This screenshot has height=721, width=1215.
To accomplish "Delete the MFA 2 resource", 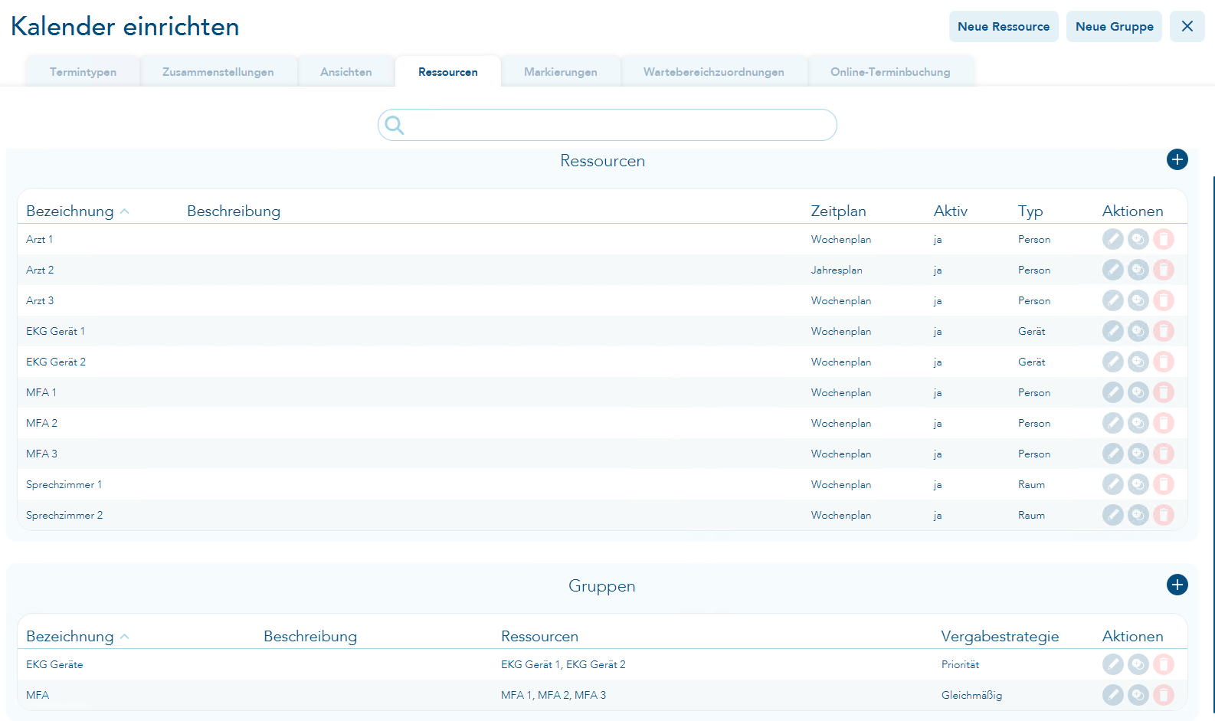I will tap(1164, 423).
